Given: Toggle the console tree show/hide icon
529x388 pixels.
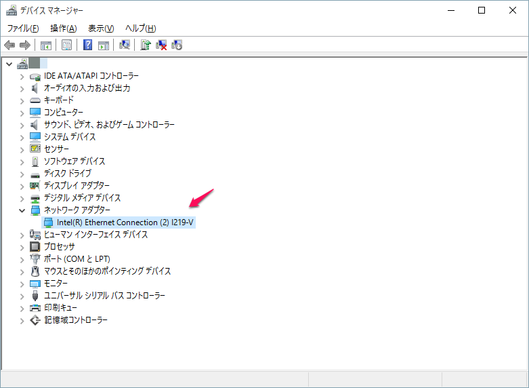Looking at the screenshot, I should click(46, 45).
